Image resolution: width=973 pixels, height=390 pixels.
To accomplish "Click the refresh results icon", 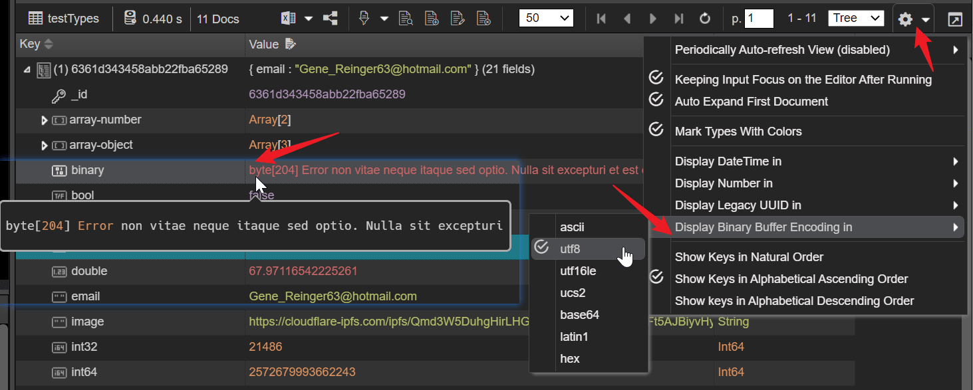I will coord(705,19).
